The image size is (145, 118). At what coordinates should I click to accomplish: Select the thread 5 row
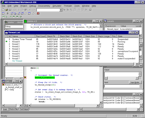point(72,54)
